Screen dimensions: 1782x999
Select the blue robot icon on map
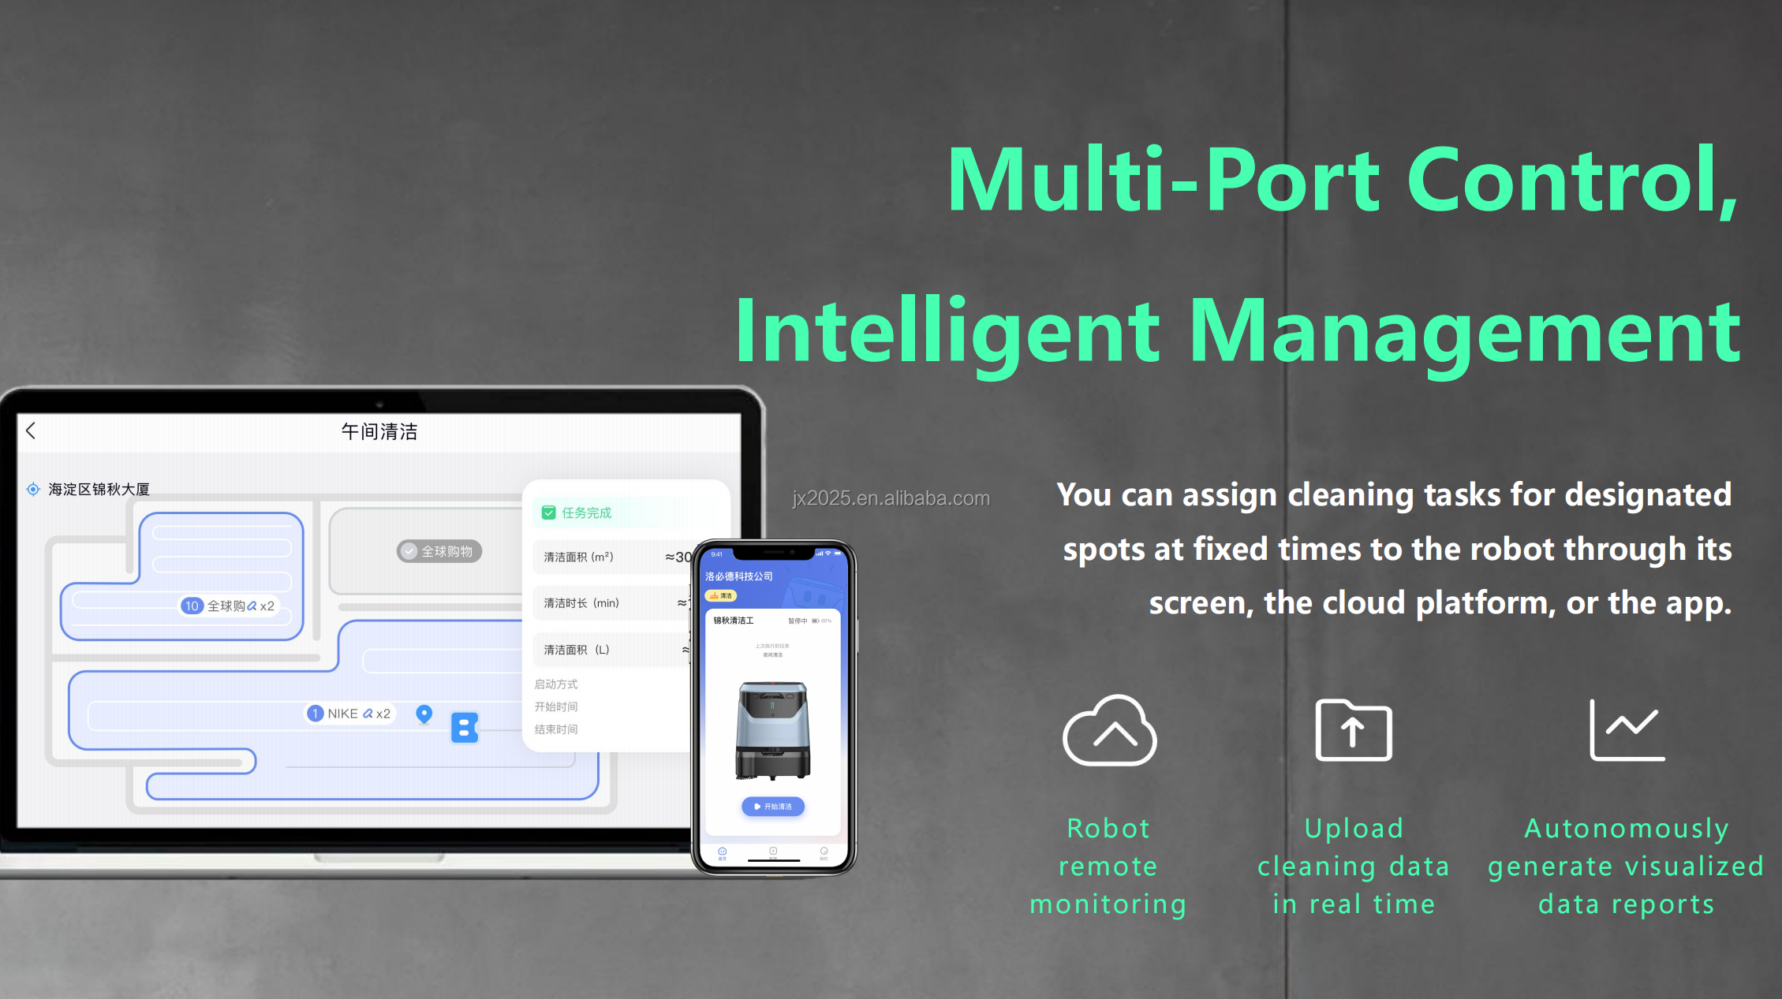[465, 728]
